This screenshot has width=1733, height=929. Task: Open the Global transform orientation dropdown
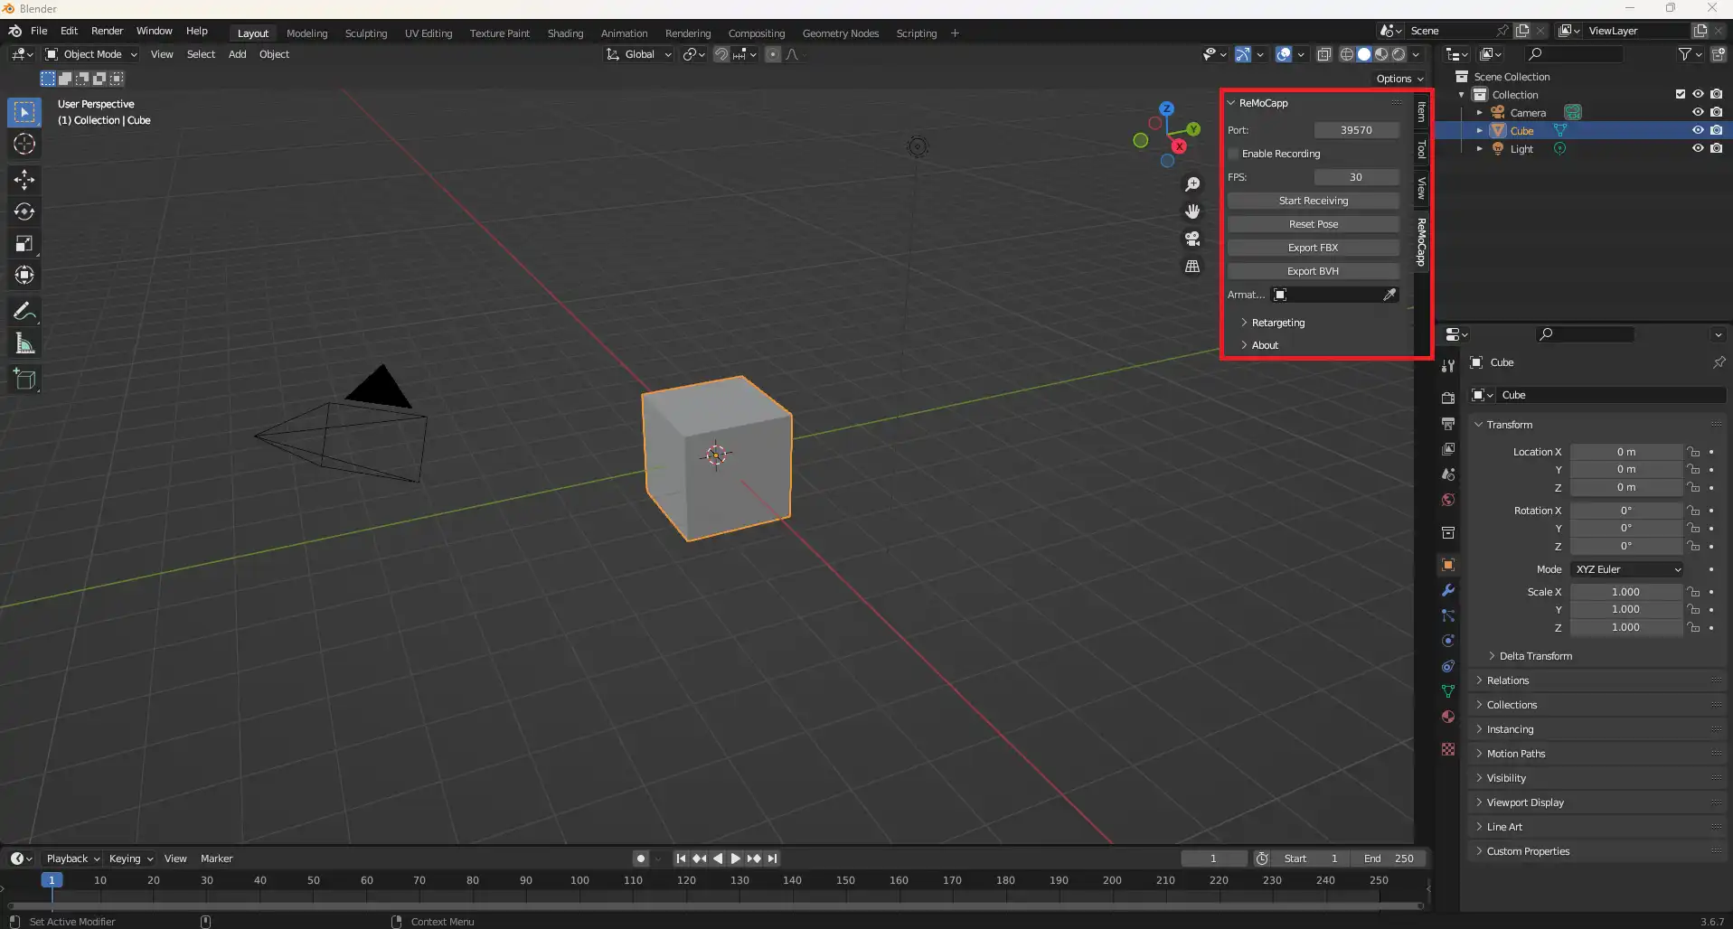[638, 54]
